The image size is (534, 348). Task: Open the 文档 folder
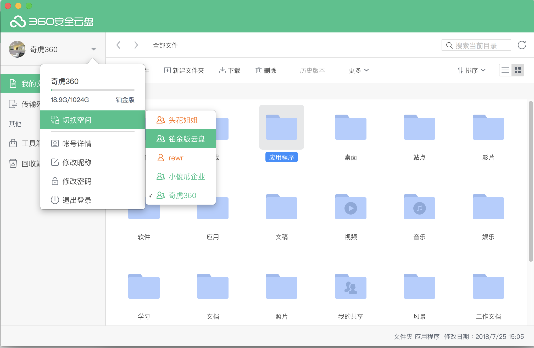click(213, 286)
